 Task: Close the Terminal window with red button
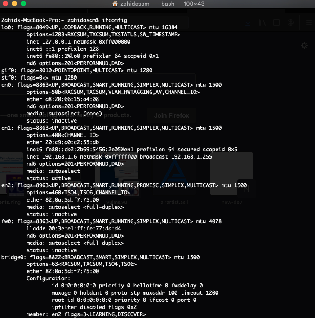pos(5,4)
